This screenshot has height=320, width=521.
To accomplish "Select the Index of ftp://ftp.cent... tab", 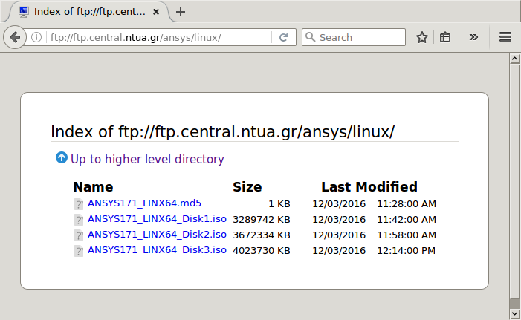I will click(x=88, y=12).
